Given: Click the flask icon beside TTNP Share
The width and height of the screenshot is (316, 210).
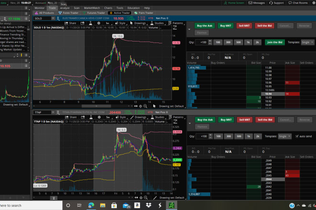Looking at the screenshot, I should (x=91, y=117).
